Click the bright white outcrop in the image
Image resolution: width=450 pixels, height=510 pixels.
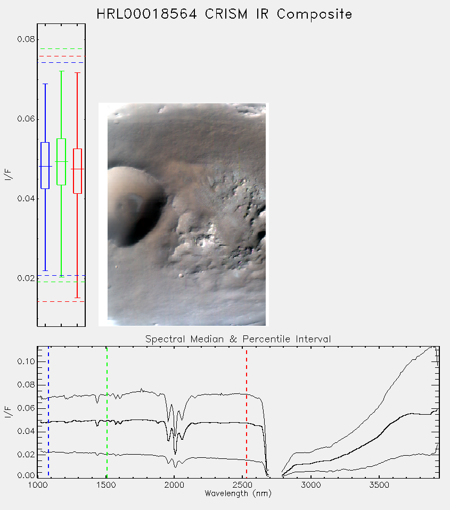click(x=206, y=241)
